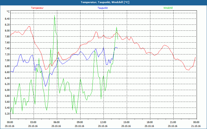Click the 5,20 y-axis value

(7, 114)
